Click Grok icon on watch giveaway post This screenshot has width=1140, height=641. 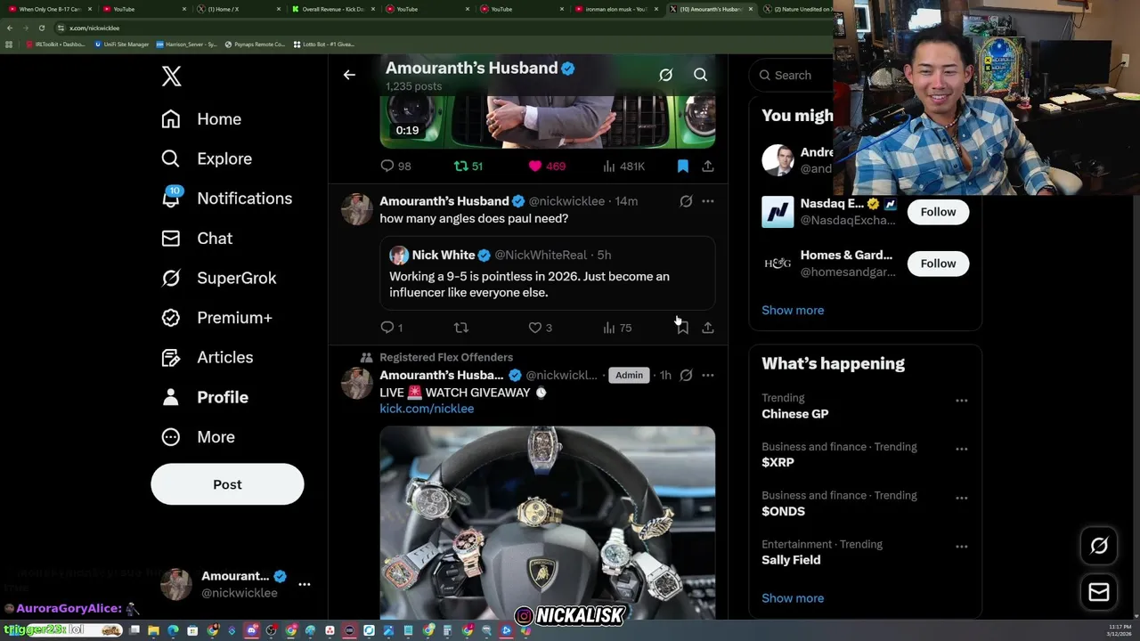point(686,375)
